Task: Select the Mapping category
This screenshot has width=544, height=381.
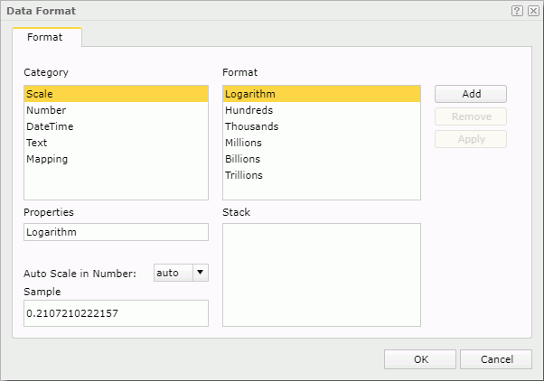Action: coord(116,159)
